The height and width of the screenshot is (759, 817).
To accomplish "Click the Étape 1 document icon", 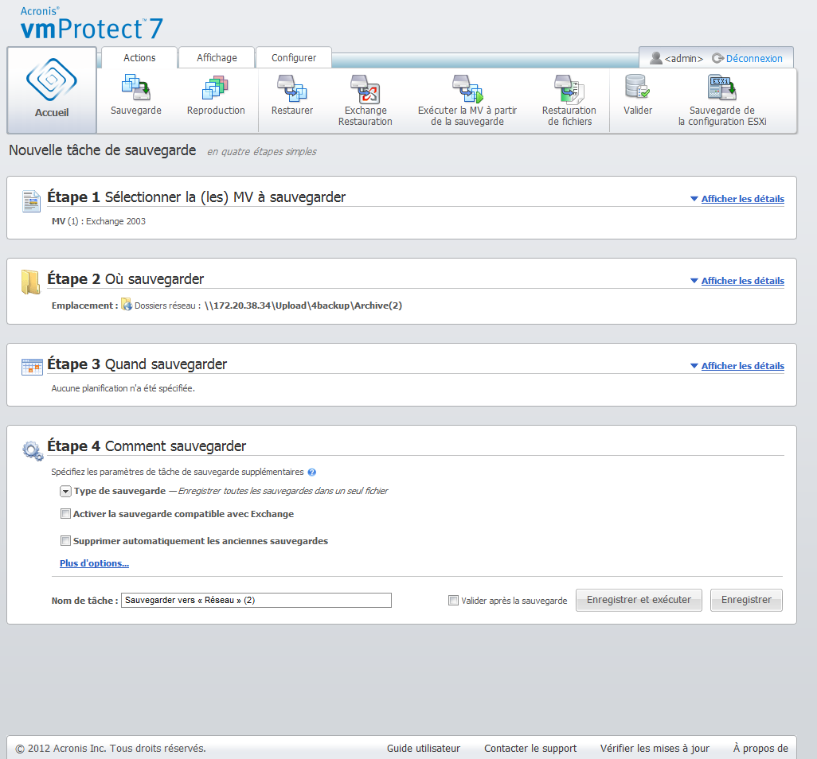I will [x=31, y=201].
